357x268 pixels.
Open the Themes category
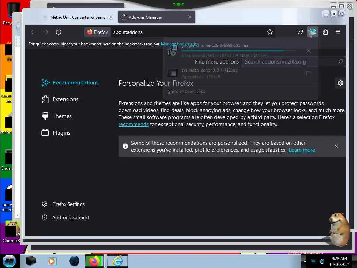[57, 116]
